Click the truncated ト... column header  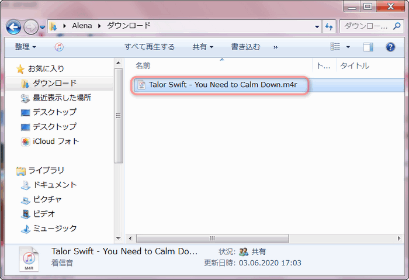[x=324, y=65]
